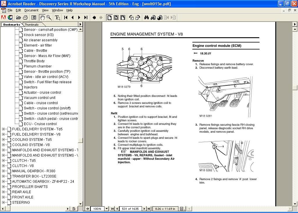Expand PROPELLER SHAFTS bookmark
298x213 pixels.
(x=3, y=187)
